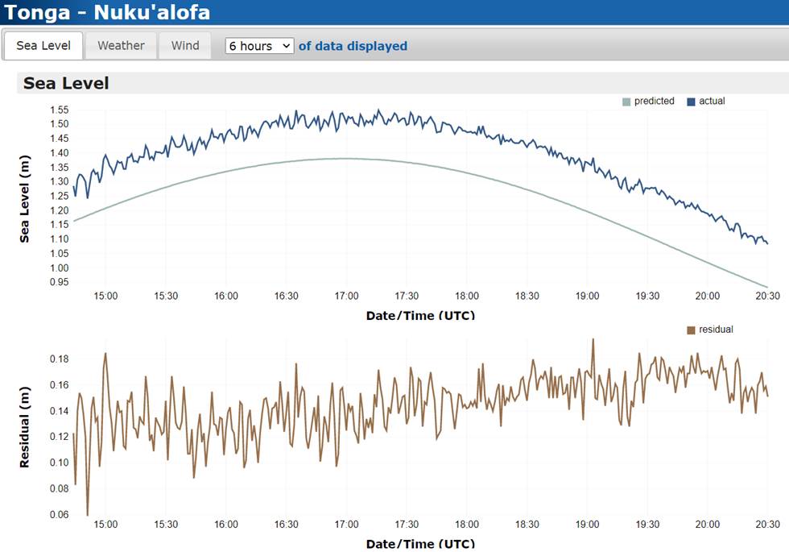
Task: Click predicted curve peak at 17:00
Action: point(346,159)
